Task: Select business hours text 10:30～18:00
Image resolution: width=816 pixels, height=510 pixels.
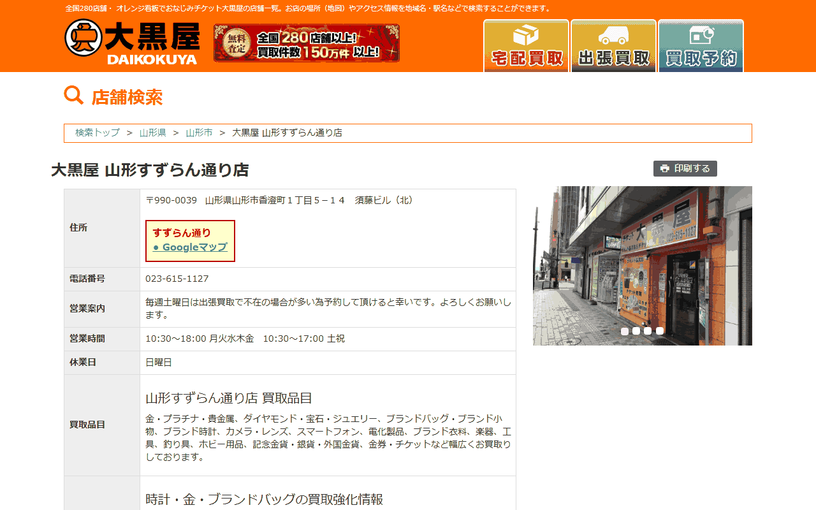Action: coord(176,339)
